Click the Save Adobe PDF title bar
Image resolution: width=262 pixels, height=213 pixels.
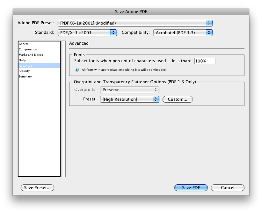(x=131, y=11)
